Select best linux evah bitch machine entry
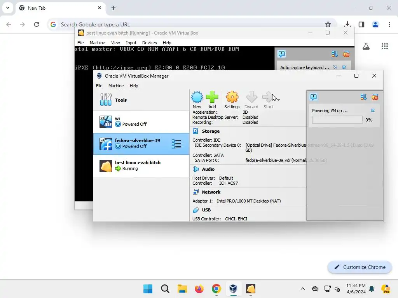Screen dimensions: 398x298 click(x=141, y=166)
